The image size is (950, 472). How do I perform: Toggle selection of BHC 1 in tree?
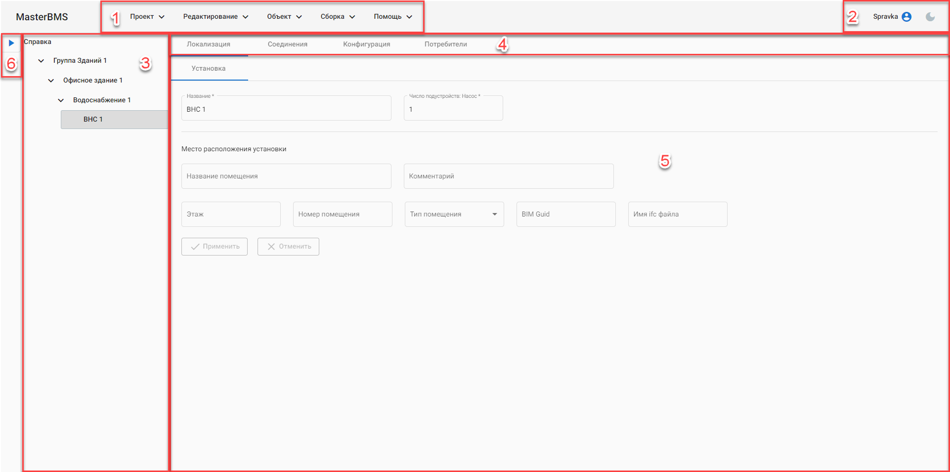click(93, 119)
